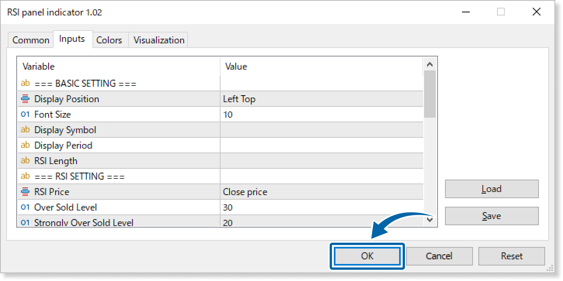Click the empty Display Period value cell
563x281 pixels.
(x=321, y=146)
